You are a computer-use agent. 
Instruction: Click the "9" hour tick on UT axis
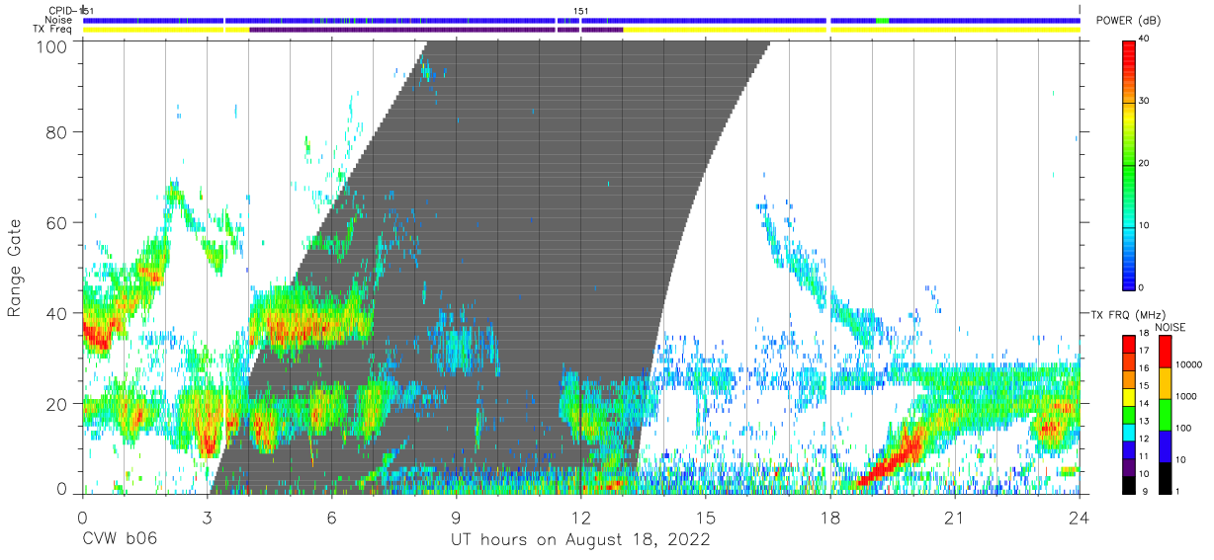click(x=457, y=518)
